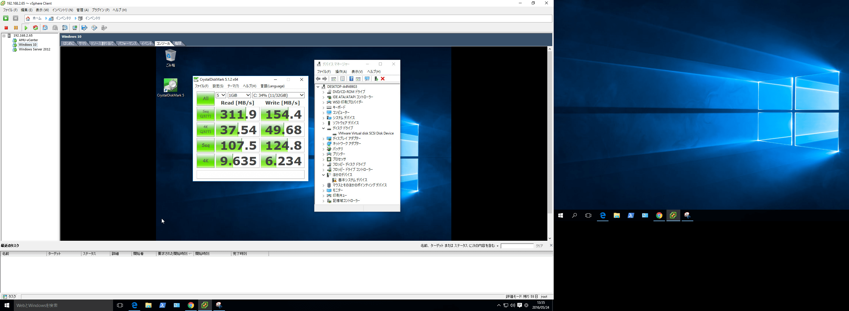Run all benchmarks with All button
The image size is (849, 311).
point(205,99)
